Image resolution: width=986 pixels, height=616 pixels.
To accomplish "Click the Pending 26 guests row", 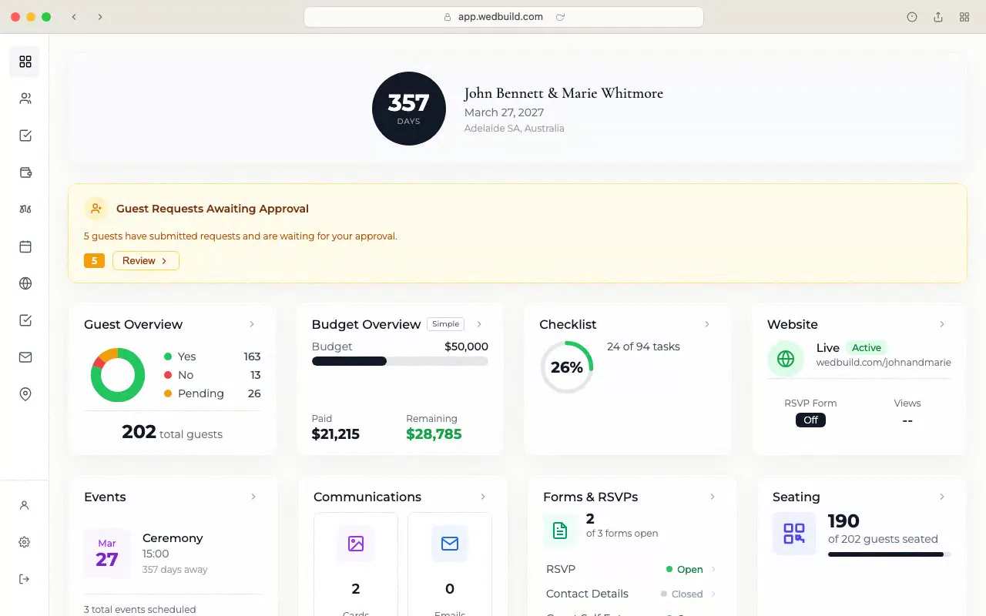I will (212, 393).
